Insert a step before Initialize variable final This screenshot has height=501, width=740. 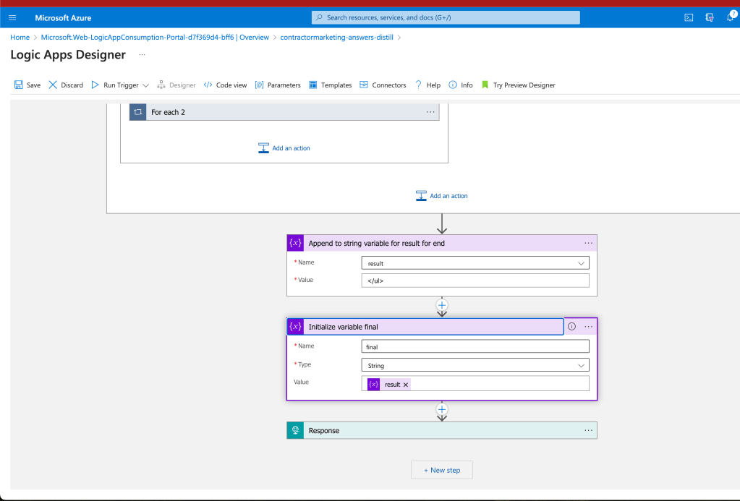[x=442, y=305]
